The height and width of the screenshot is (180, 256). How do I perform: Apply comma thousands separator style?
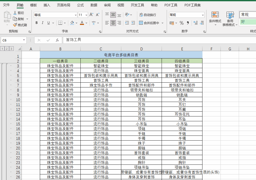click(x=188, y=23)
